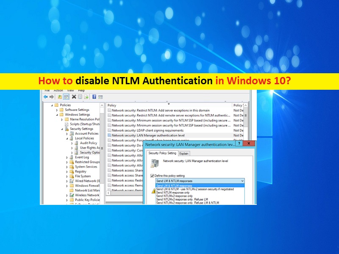Collapse the Windows Settings tree node
339x254 pixels.
pyautogui.click(x=56, y=114)
